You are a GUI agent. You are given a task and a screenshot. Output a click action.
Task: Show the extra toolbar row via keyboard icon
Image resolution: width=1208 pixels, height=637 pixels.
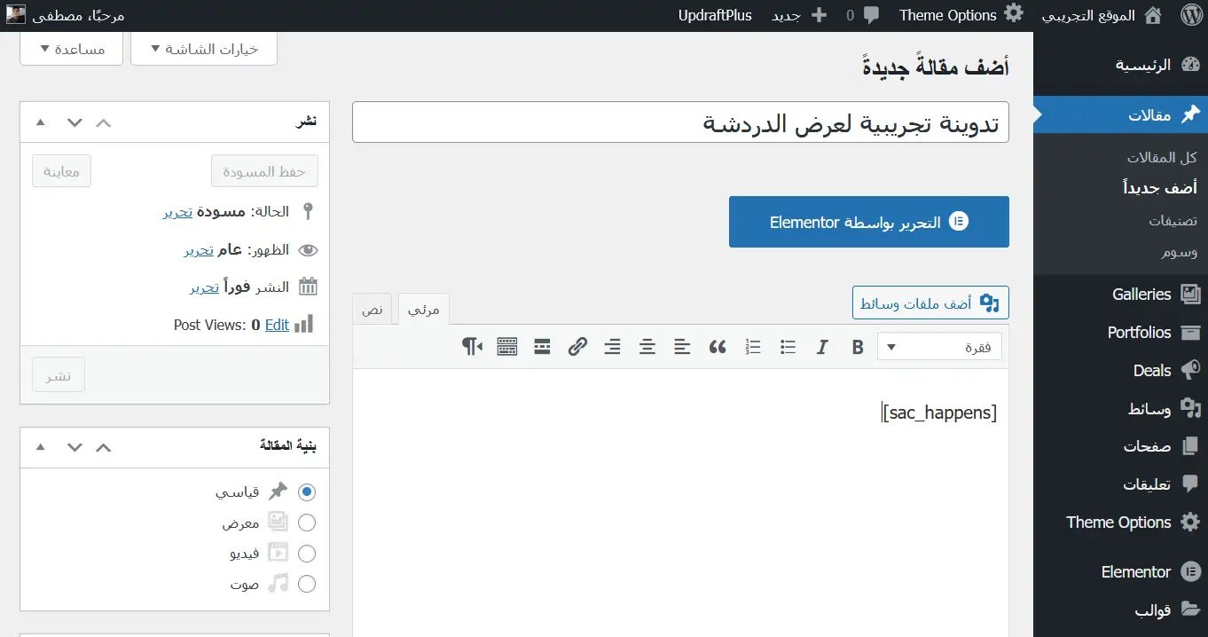tap(507, 347)
